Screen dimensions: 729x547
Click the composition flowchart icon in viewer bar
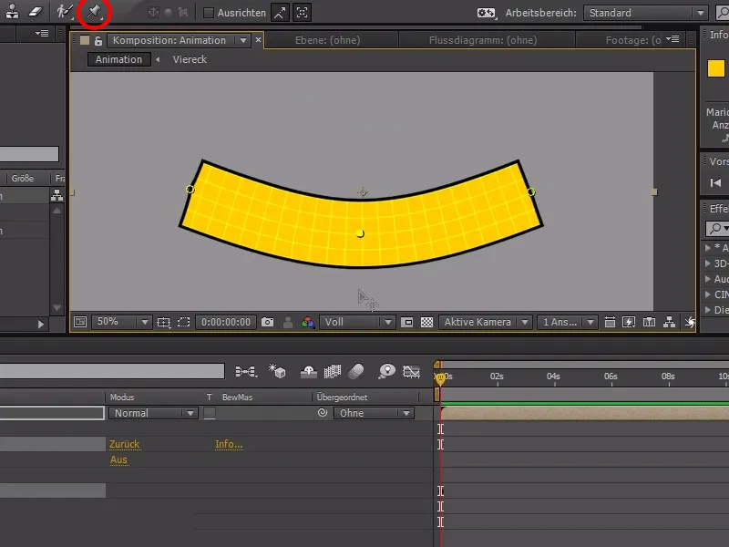point(669,322)
